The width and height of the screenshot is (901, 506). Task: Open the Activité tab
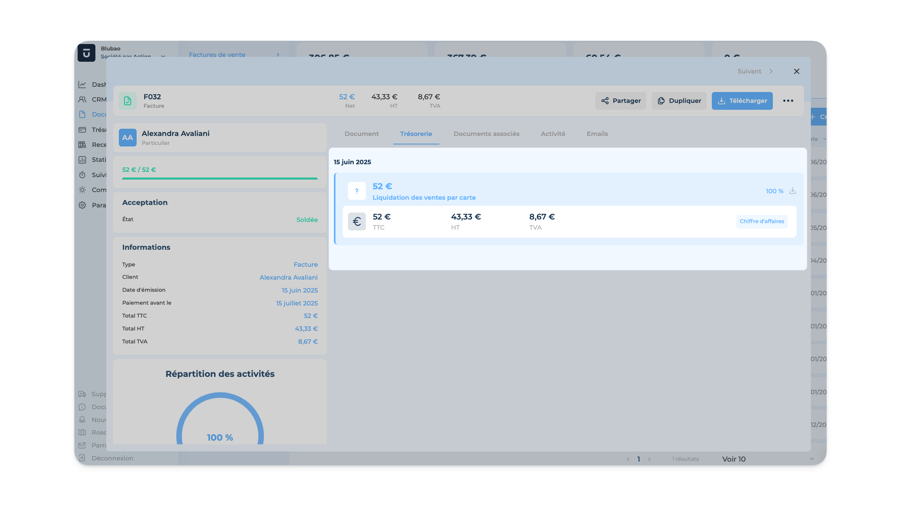click(x=553, y=134)
